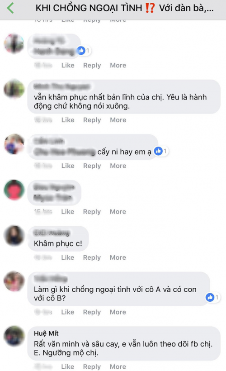Open More options under 'cấy ni hay em ạ'
This screenshot has height=371, width=226.
point(118,166)
